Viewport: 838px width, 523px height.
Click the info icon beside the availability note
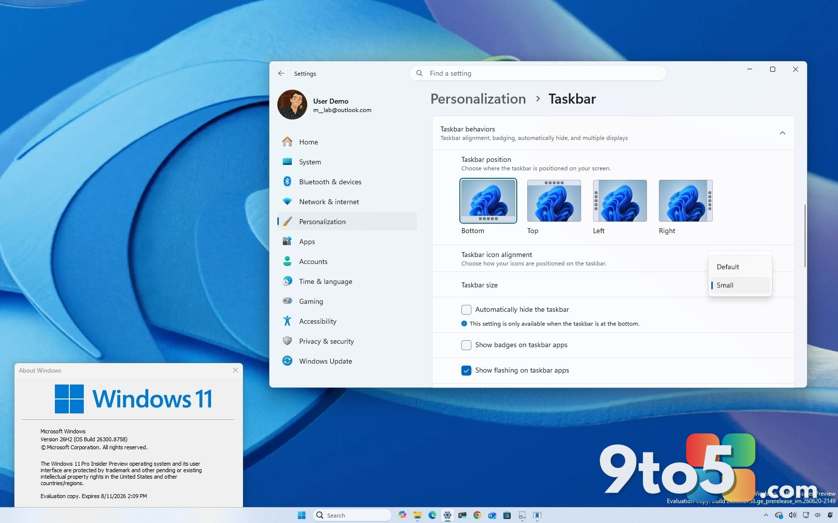464,324
